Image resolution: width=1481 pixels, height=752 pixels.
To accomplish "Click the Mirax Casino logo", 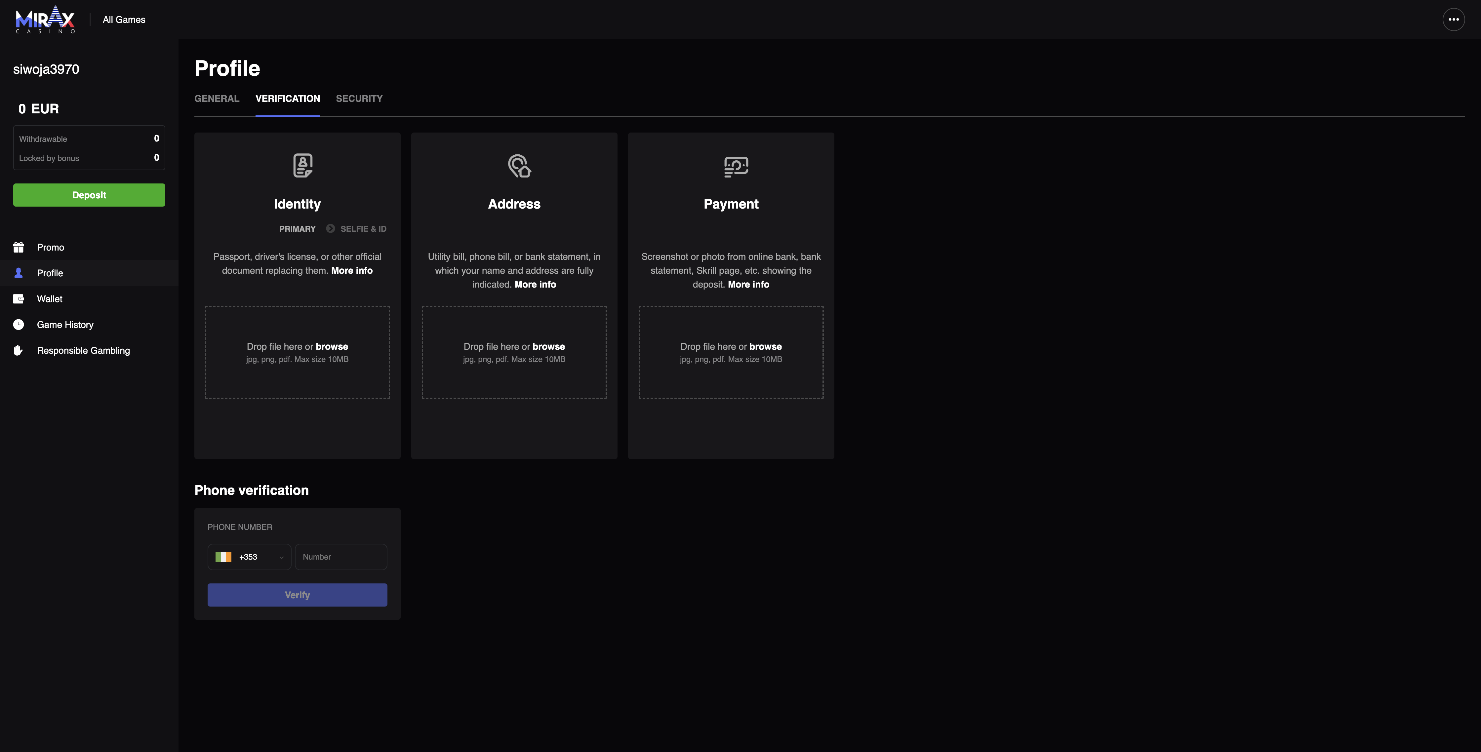I will click(45, 20).
